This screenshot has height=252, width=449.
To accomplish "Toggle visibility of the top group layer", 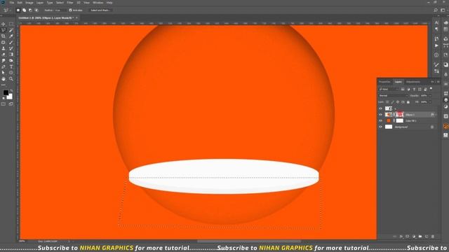I will click(x=380, y=108).
